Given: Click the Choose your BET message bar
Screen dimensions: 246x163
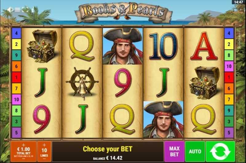Looking at the screenshot, I should click(x=108, y=151).
